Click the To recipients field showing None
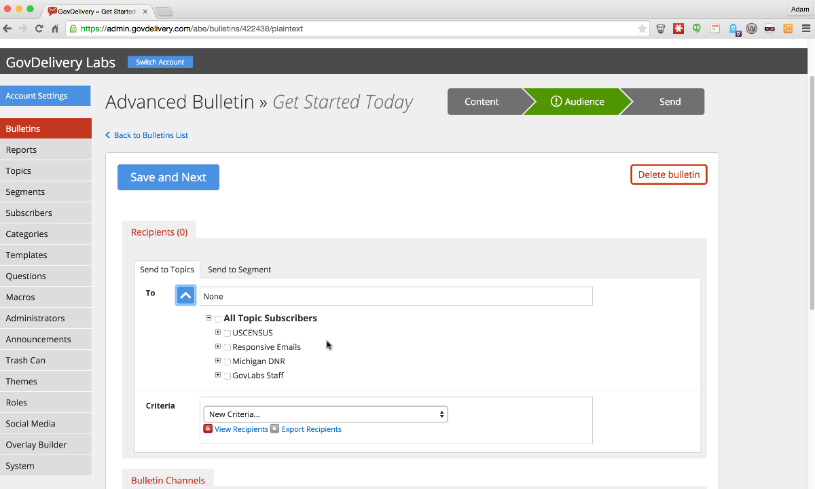The width and height of the screenshot is (815, 489). 396,296
